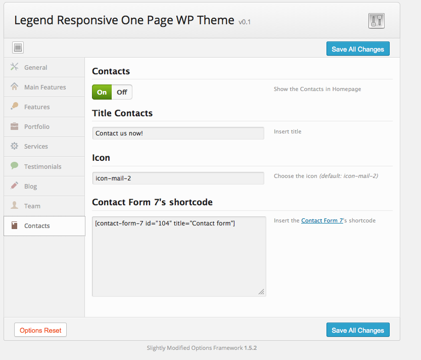Click the gear icon beside Services
The image size is (421, 360).
pyautogui.click(x=14, y=146)
